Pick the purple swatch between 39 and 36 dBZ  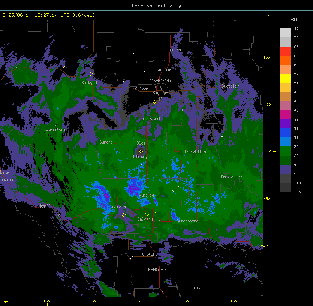pyautogui.click(x=285, y=124)
